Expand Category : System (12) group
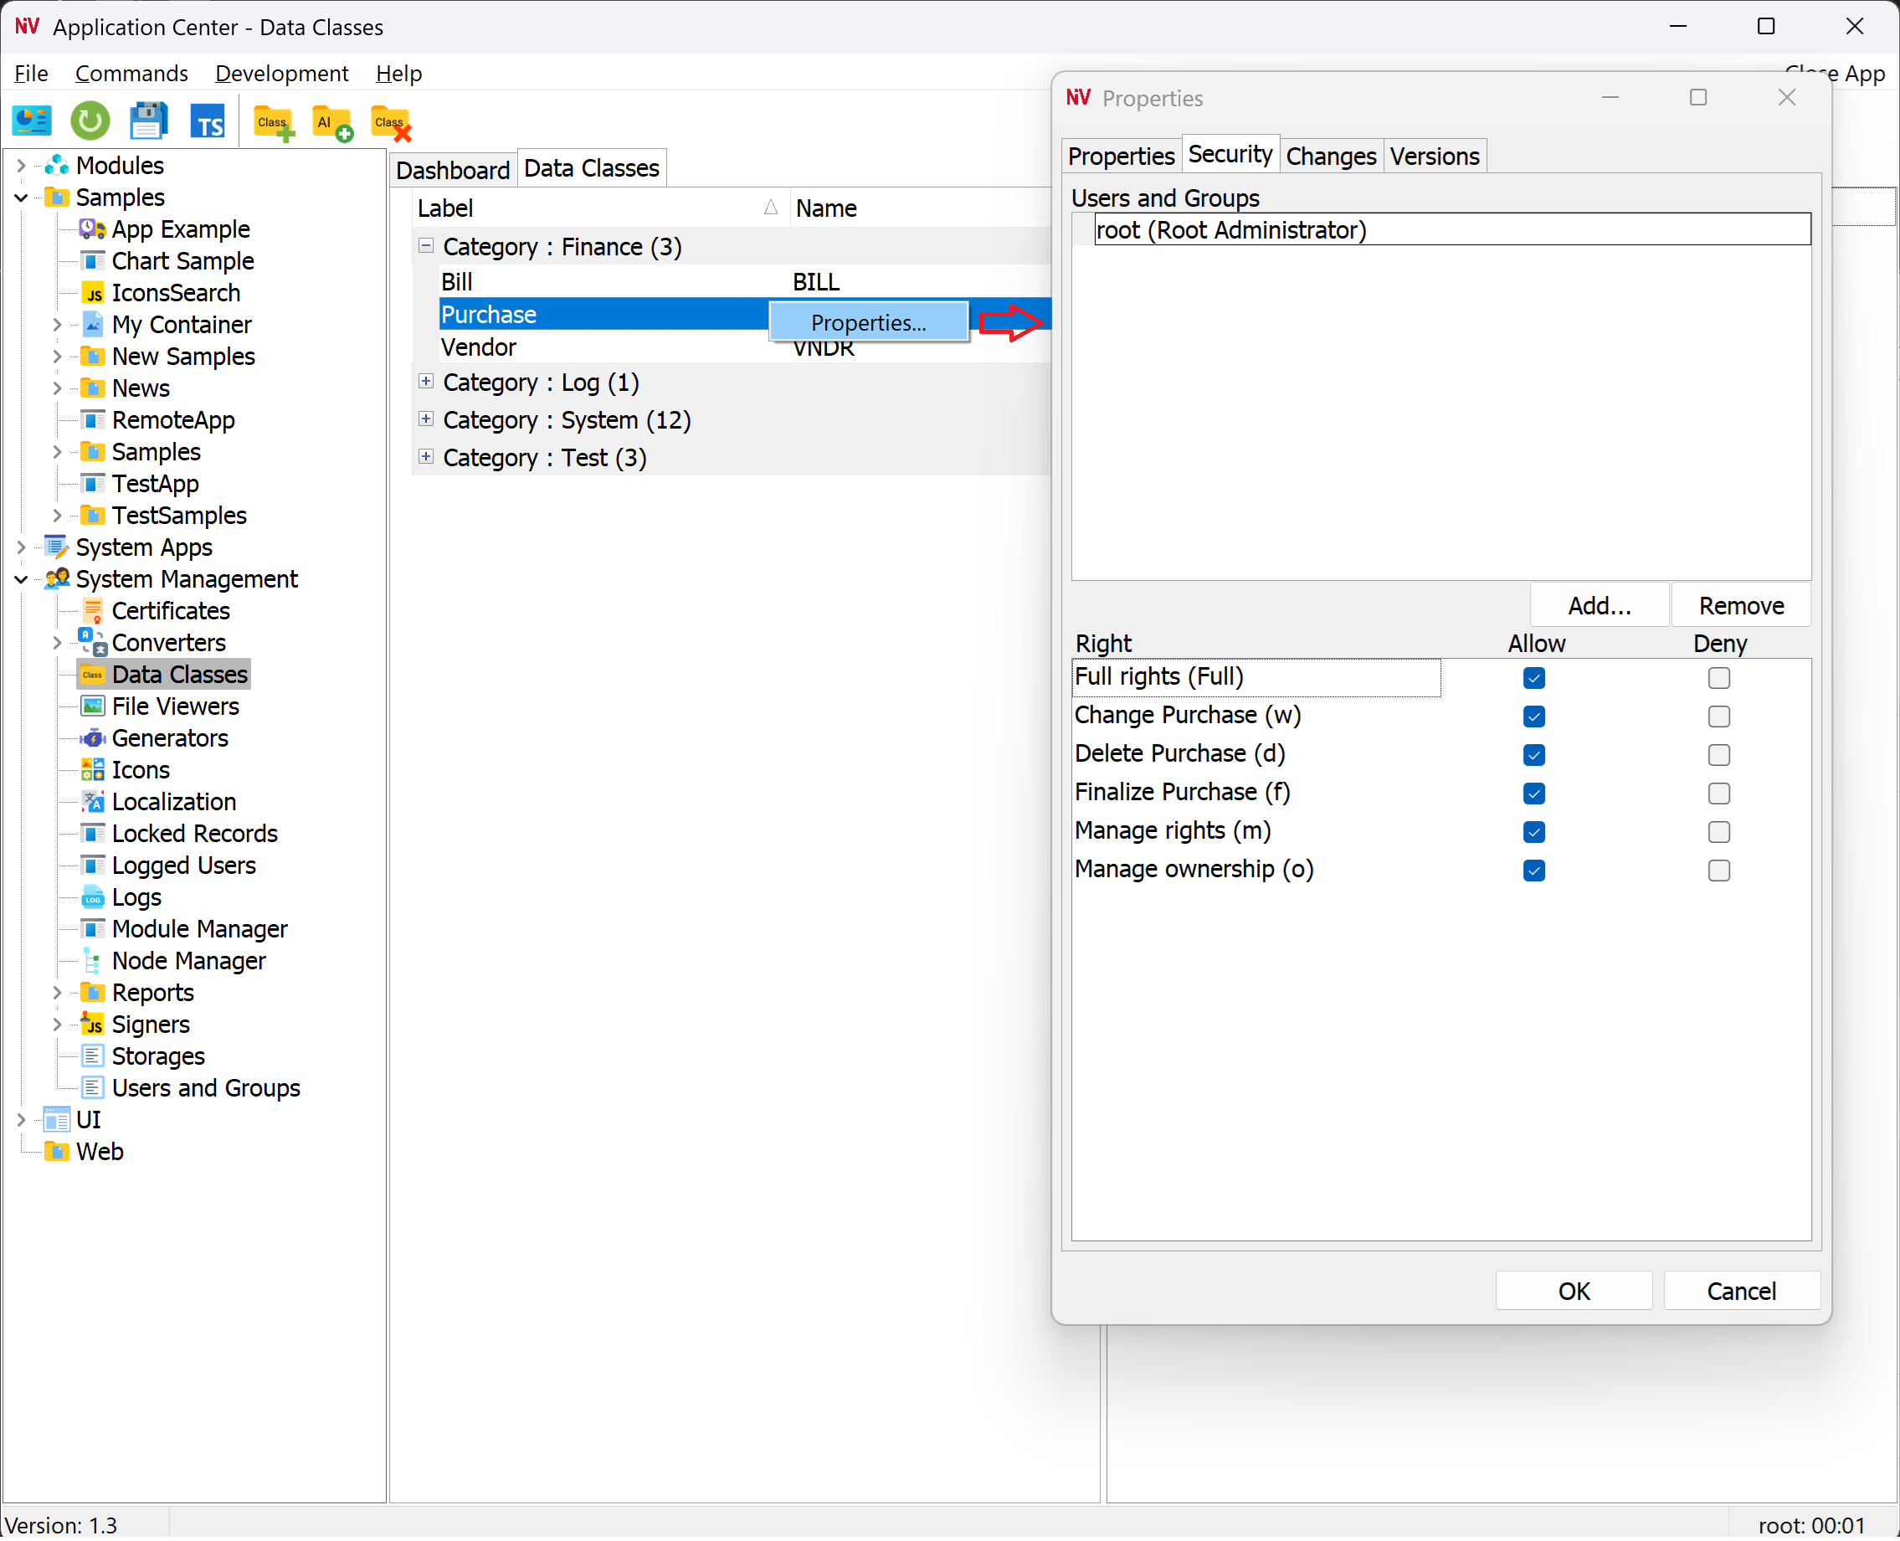The width and height of the screenshot is (1900, 1541). pyautogui.click(x=426, y=419)
